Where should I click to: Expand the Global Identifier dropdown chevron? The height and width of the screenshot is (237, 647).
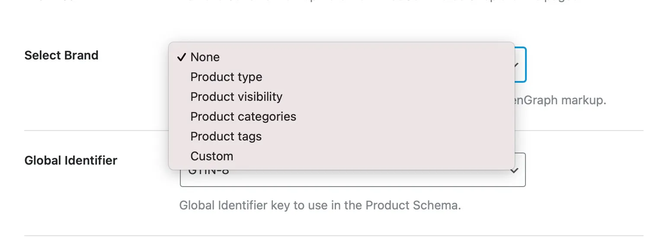tap(514, 171)
